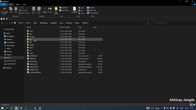
Task: Click This PC in address breadcrumb
Action: click(21, 23)
